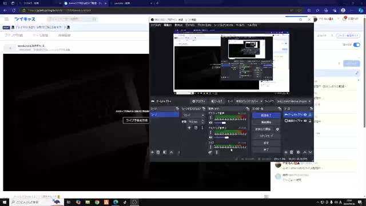Toggle visibility eye of Game Capture source
Viewport: 366px width, 206px height.
point(305,114)
